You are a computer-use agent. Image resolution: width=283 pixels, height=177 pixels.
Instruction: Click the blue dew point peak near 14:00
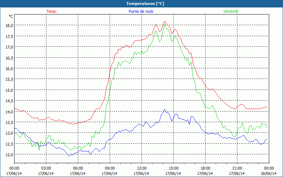[x=164, y=109]
